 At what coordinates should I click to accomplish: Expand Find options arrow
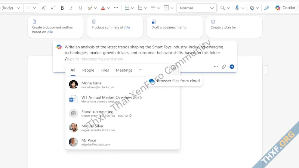pyautogui.click(x=228, y=8)
